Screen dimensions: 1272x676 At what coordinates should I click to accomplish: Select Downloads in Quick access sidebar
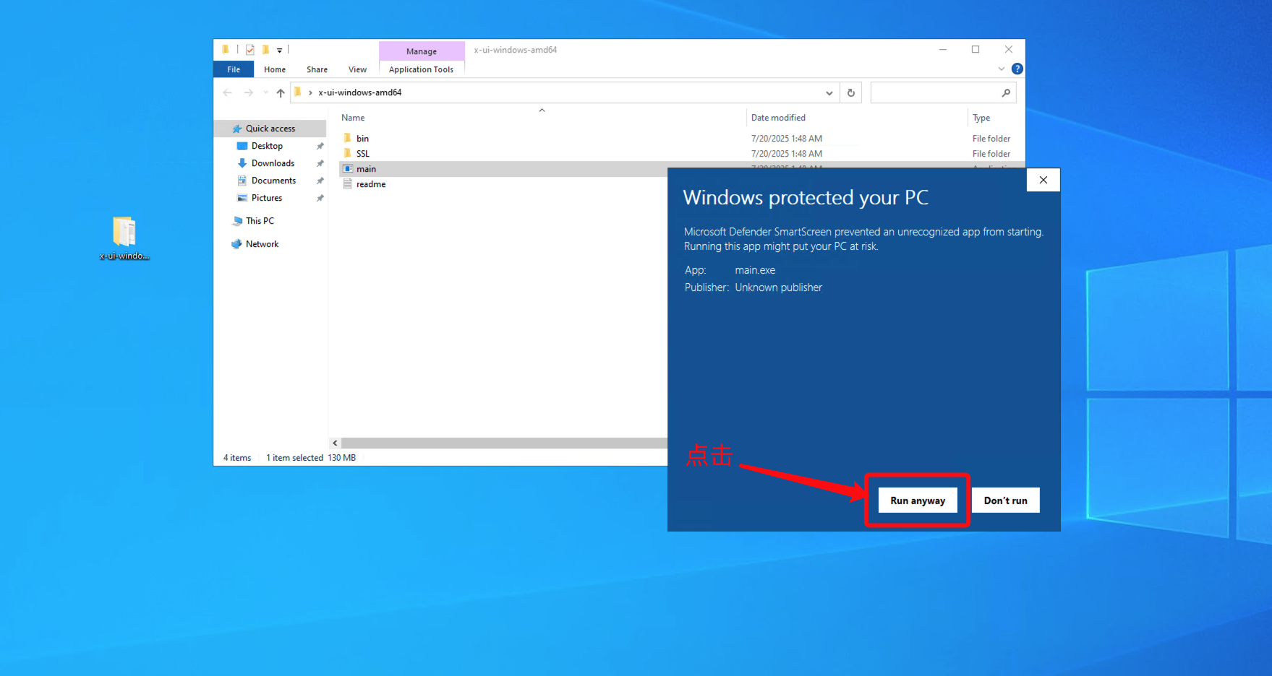pyautogui.click(x=273, y=163)
